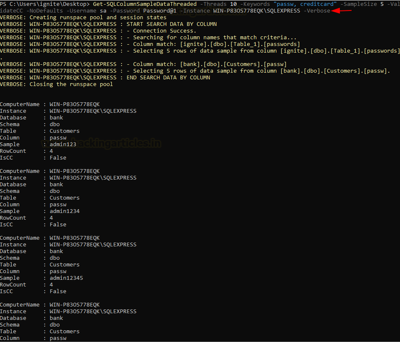Click the Table Customers value in the admin123 record

[x=65, y=131]
